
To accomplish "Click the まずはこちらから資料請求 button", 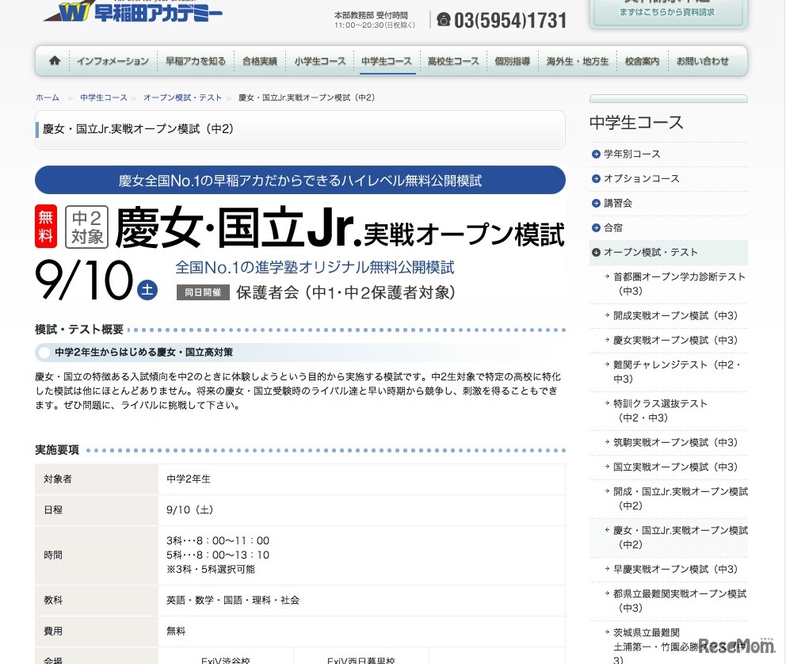I will 670,13.
